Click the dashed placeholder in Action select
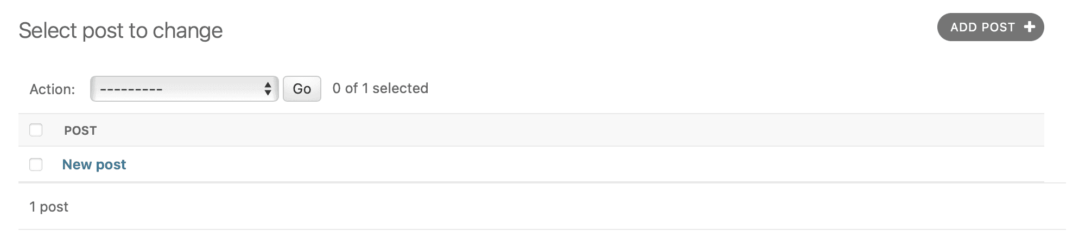 coord(131,89)
